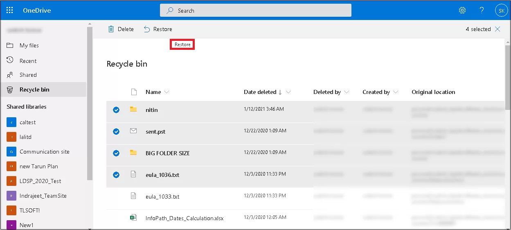Untick the eula_1036.txt checkbox
This screenshot has height=230, width=511.
[116, 175]
